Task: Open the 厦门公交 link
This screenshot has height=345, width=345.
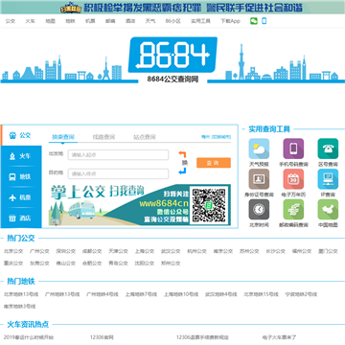Action: 328,251
